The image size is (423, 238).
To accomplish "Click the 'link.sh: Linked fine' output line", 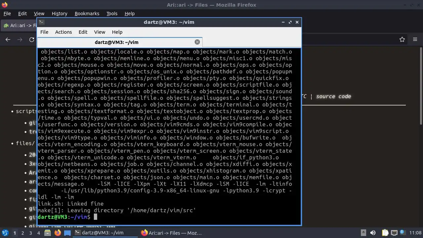I will [70, 204].
